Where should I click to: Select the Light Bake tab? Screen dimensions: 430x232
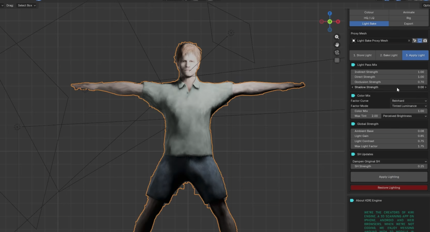pos(369,24)
